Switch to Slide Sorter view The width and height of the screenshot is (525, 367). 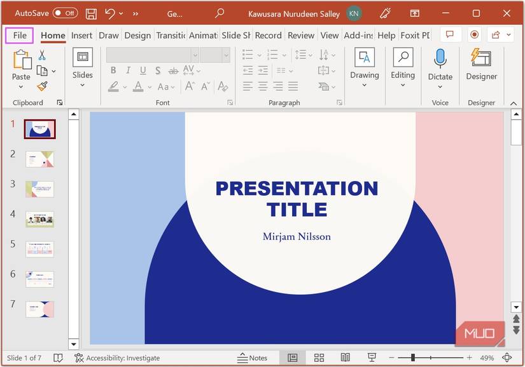319,357
